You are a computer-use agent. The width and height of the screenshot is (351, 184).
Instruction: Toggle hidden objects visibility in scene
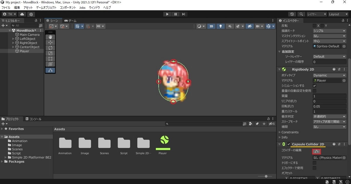(x=249, y=26)
